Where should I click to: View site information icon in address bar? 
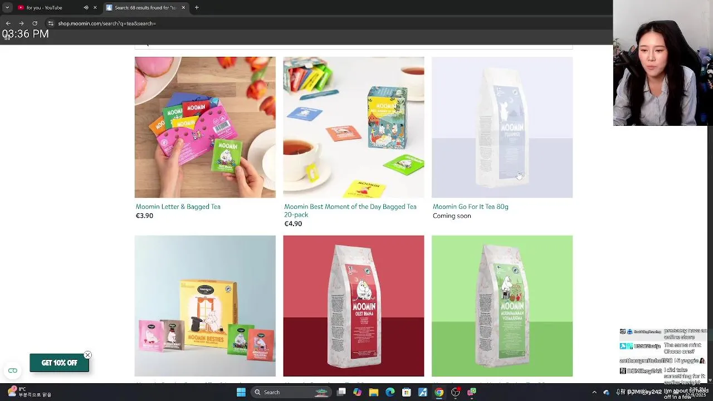[x=51, y=23]
